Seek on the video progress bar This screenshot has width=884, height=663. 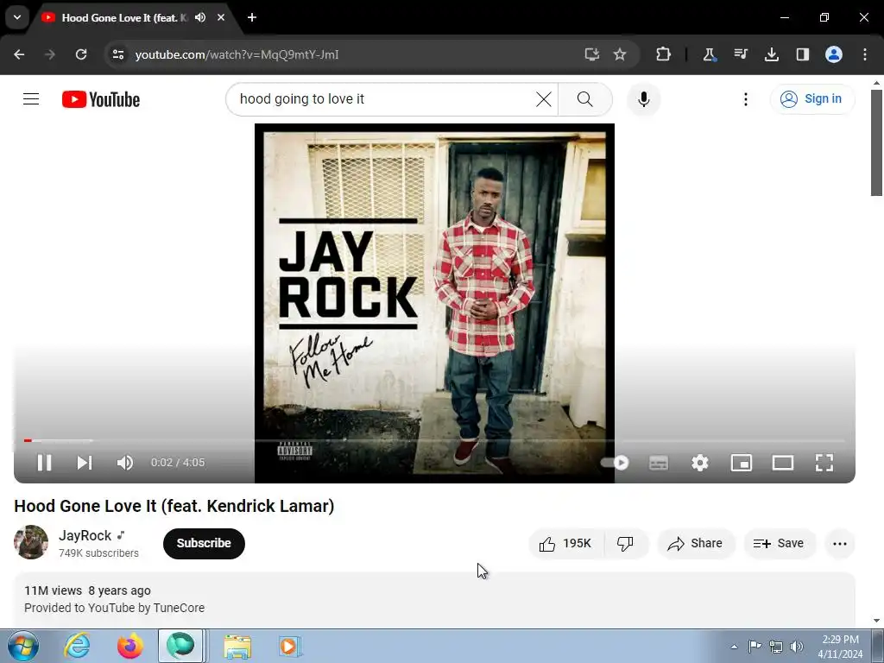435,440
